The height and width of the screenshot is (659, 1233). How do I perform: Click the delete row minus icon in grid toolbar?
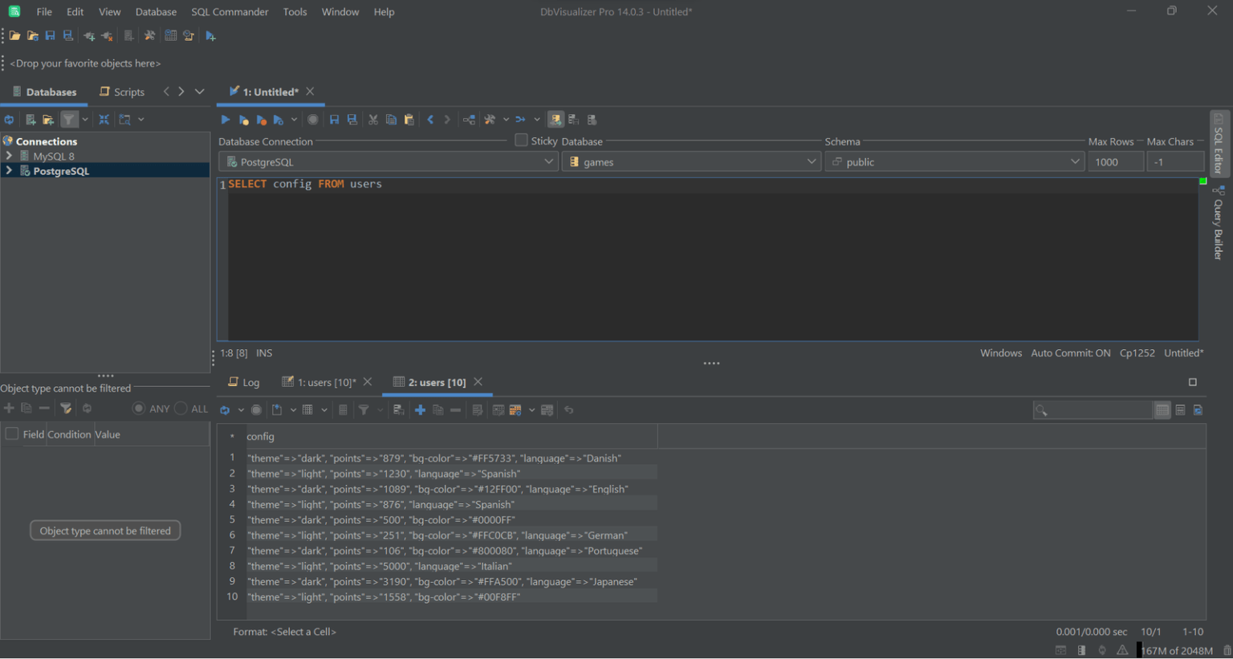coord(456,410)
